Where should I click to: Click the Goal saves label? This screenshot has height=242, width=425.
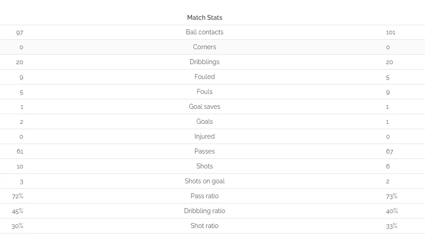point(205,107)
